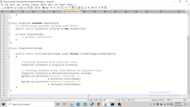Click the Open file toolbar icon
Screen dimensions: 190x107
[5, 7]
